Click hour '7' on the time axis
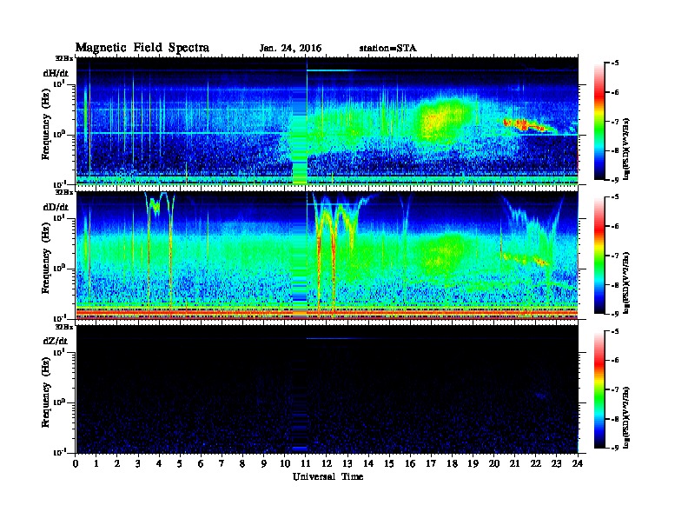Screen dimensions: 688x532 222,464
